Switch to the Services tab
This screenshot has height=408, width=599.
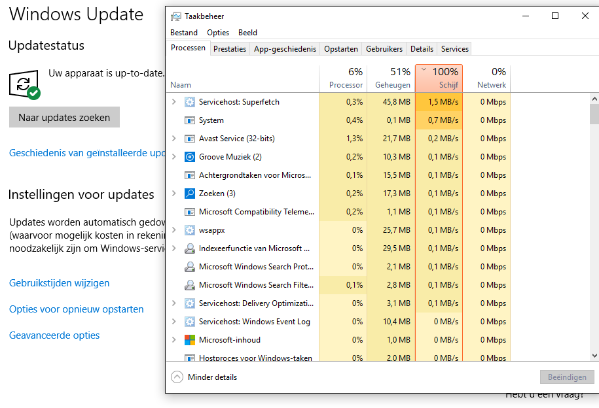454,49
